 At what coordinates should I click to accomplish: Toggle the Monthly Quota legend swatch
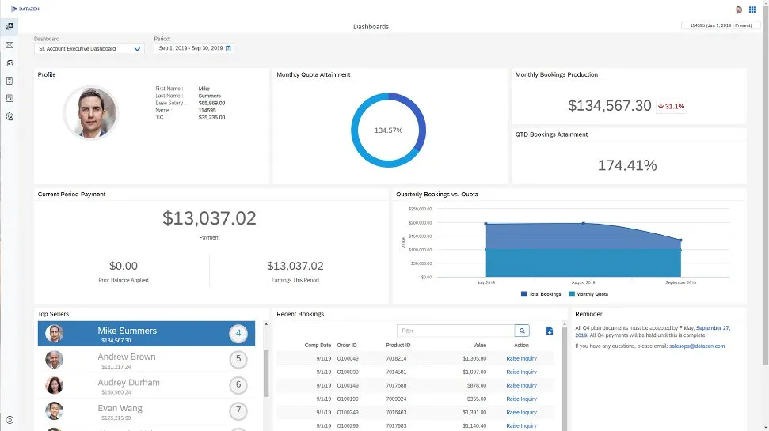click(572, 293)
